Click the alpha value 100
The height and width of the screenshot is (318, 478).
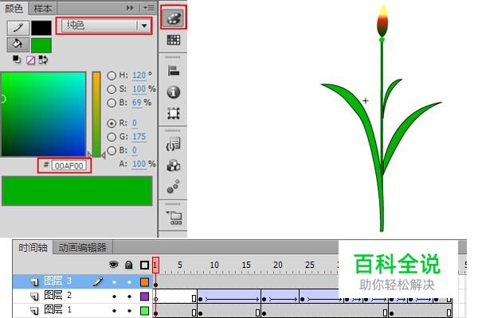point(139,164)
